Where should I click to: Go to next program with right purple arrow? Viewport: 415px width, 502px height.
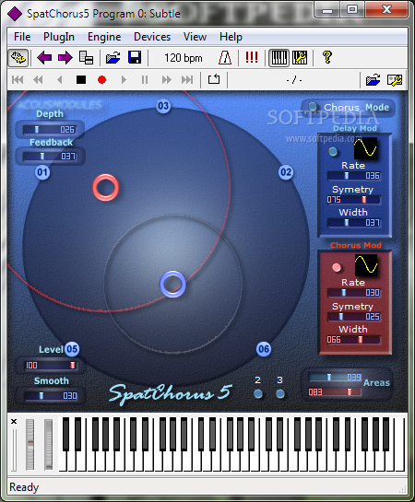point(65,58)
